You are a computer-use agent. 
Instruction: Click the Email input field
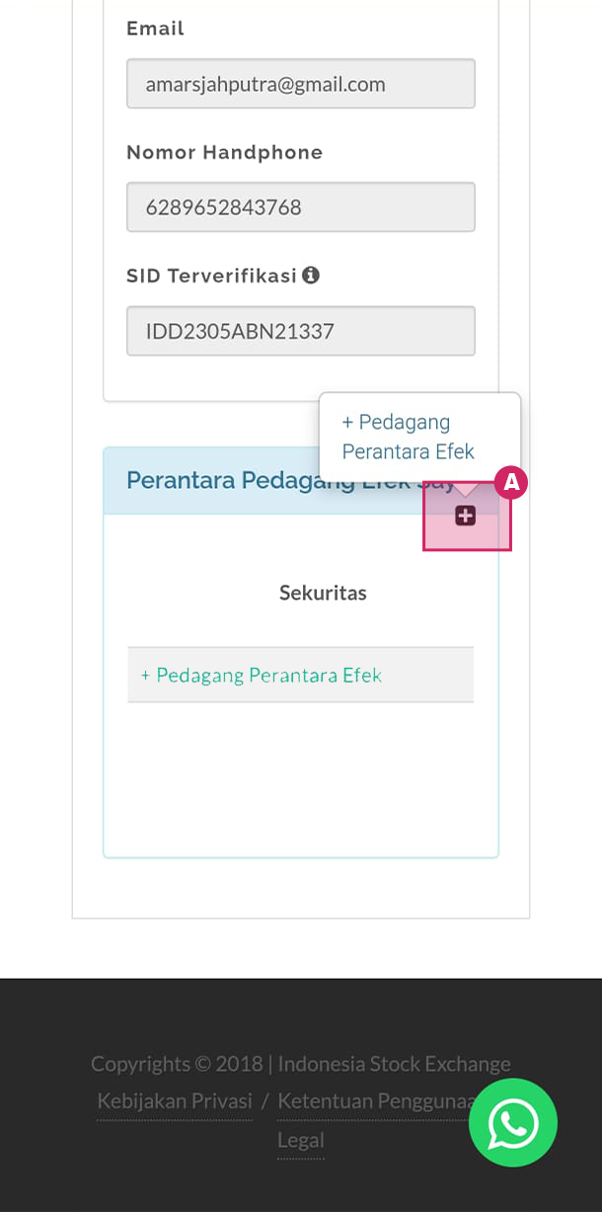click(x=300, y=84)
